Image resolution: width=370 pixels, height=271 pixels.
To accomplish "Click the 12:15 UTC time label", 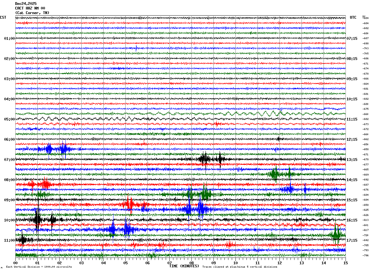I will [x=352, y=139].
